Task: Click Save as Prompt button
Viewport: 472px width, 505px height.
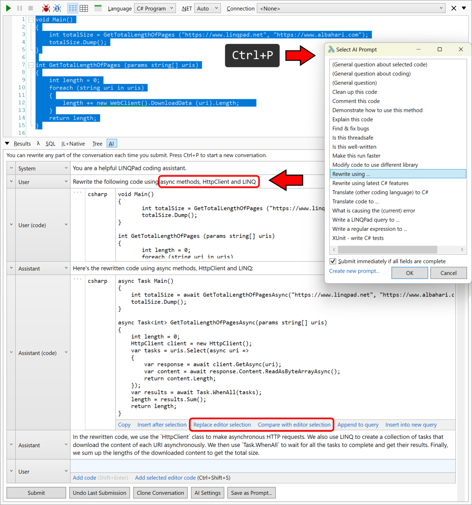Action: (251, 493)
